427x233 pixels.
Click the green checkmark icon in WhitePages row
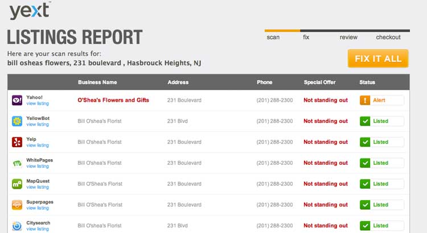coord(365,163)
